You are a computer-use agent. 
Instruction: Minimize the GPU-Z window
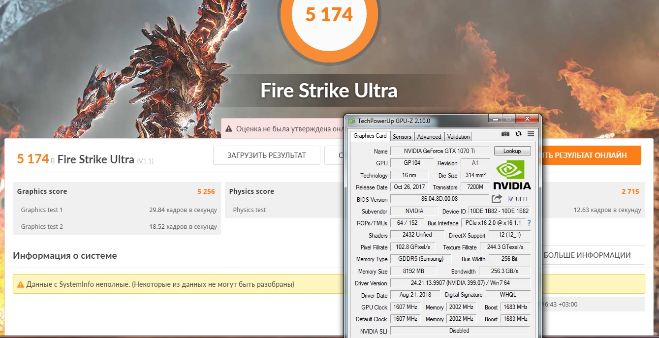tap(495, 119)
